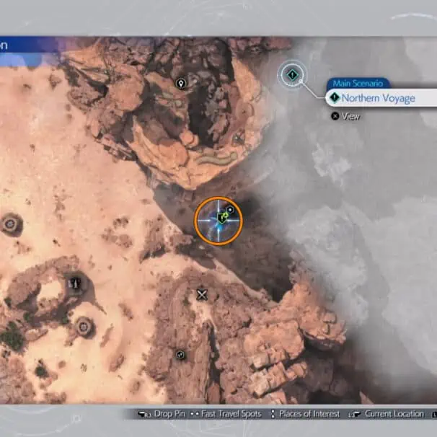437x437 pixels.
Task: Select the circular marker at the left map edge
Action: 10,225
